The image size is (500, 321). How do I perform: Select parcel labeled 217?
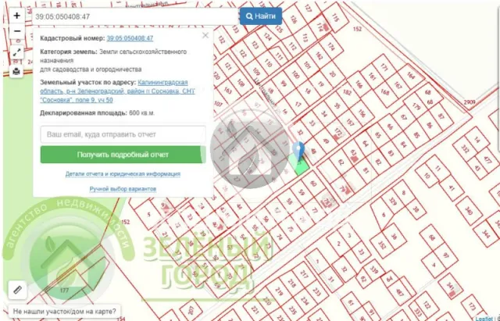pyautogui.click(x=304, y=274)
